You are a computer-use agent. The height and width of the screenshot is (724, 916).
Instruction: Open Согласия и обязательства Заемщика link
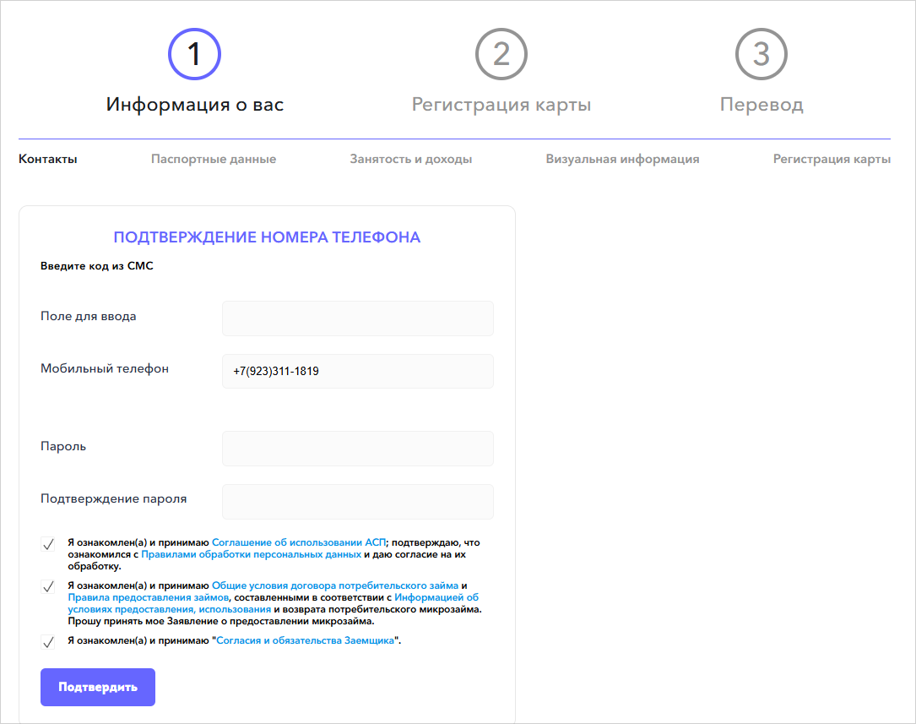(x=306, y=641)
